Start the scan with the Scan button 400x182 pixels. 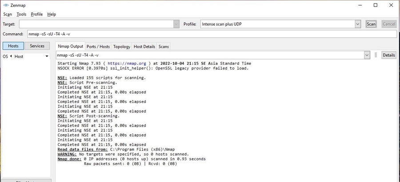point(371,24)
